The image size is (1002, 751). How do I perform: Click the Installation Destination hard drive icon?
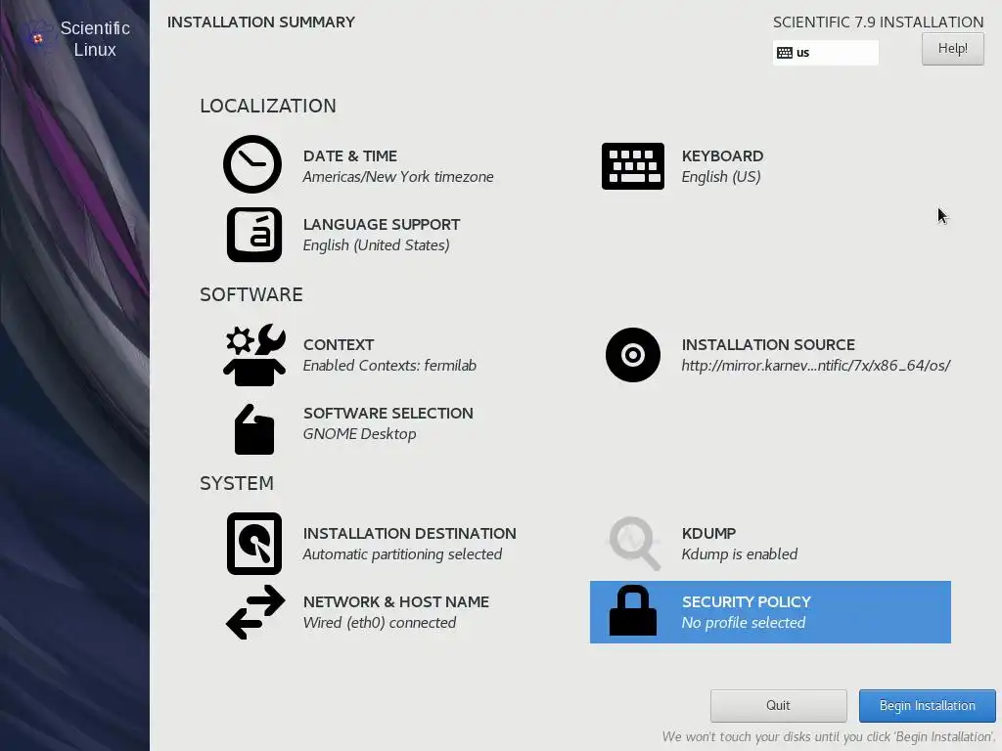(x=253, y=544)
